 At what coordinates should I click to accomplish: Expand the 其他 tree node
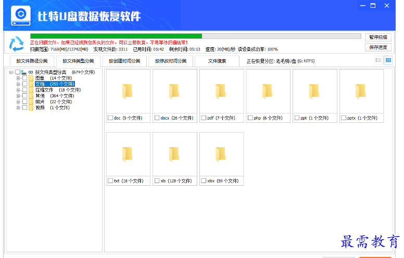(18, 96)
